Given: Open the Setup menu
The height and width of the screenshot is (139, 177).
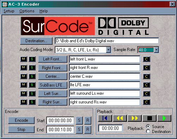Looking at the screenshot, I should click(9, 11).
